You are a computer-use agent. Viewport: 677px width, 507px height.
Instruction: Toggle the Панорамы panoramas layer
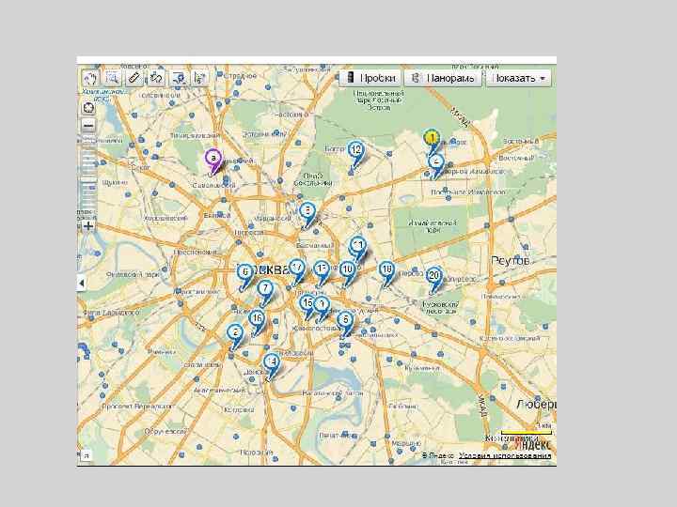click(x=443, y=78)
